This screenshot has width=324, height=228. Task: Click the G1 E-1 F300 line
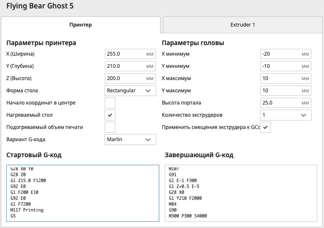tap(183, 180)
